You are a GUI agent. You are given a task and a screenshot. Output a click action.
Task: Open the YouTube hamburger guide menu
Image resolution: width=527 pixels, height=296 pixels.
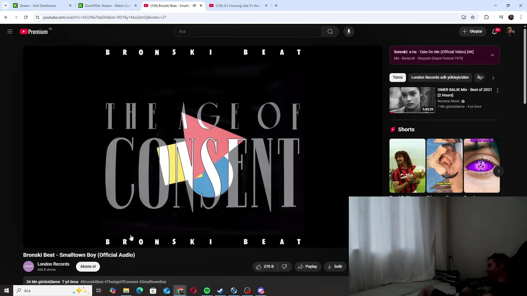tap(10, 31)
